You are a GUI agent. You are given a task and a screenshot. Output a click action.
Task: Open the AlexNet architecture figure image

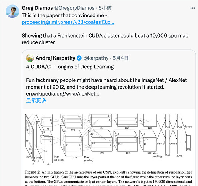pos(108,140)
